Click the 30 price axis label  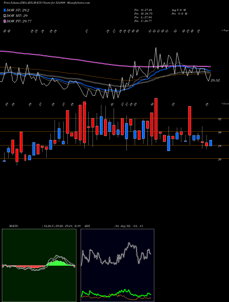pyautogui.click(x=219, y=133)
